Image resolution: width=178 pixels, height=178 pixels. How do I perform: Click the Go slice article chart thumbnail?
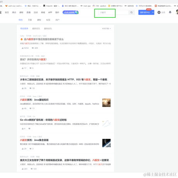pos(106,123)
